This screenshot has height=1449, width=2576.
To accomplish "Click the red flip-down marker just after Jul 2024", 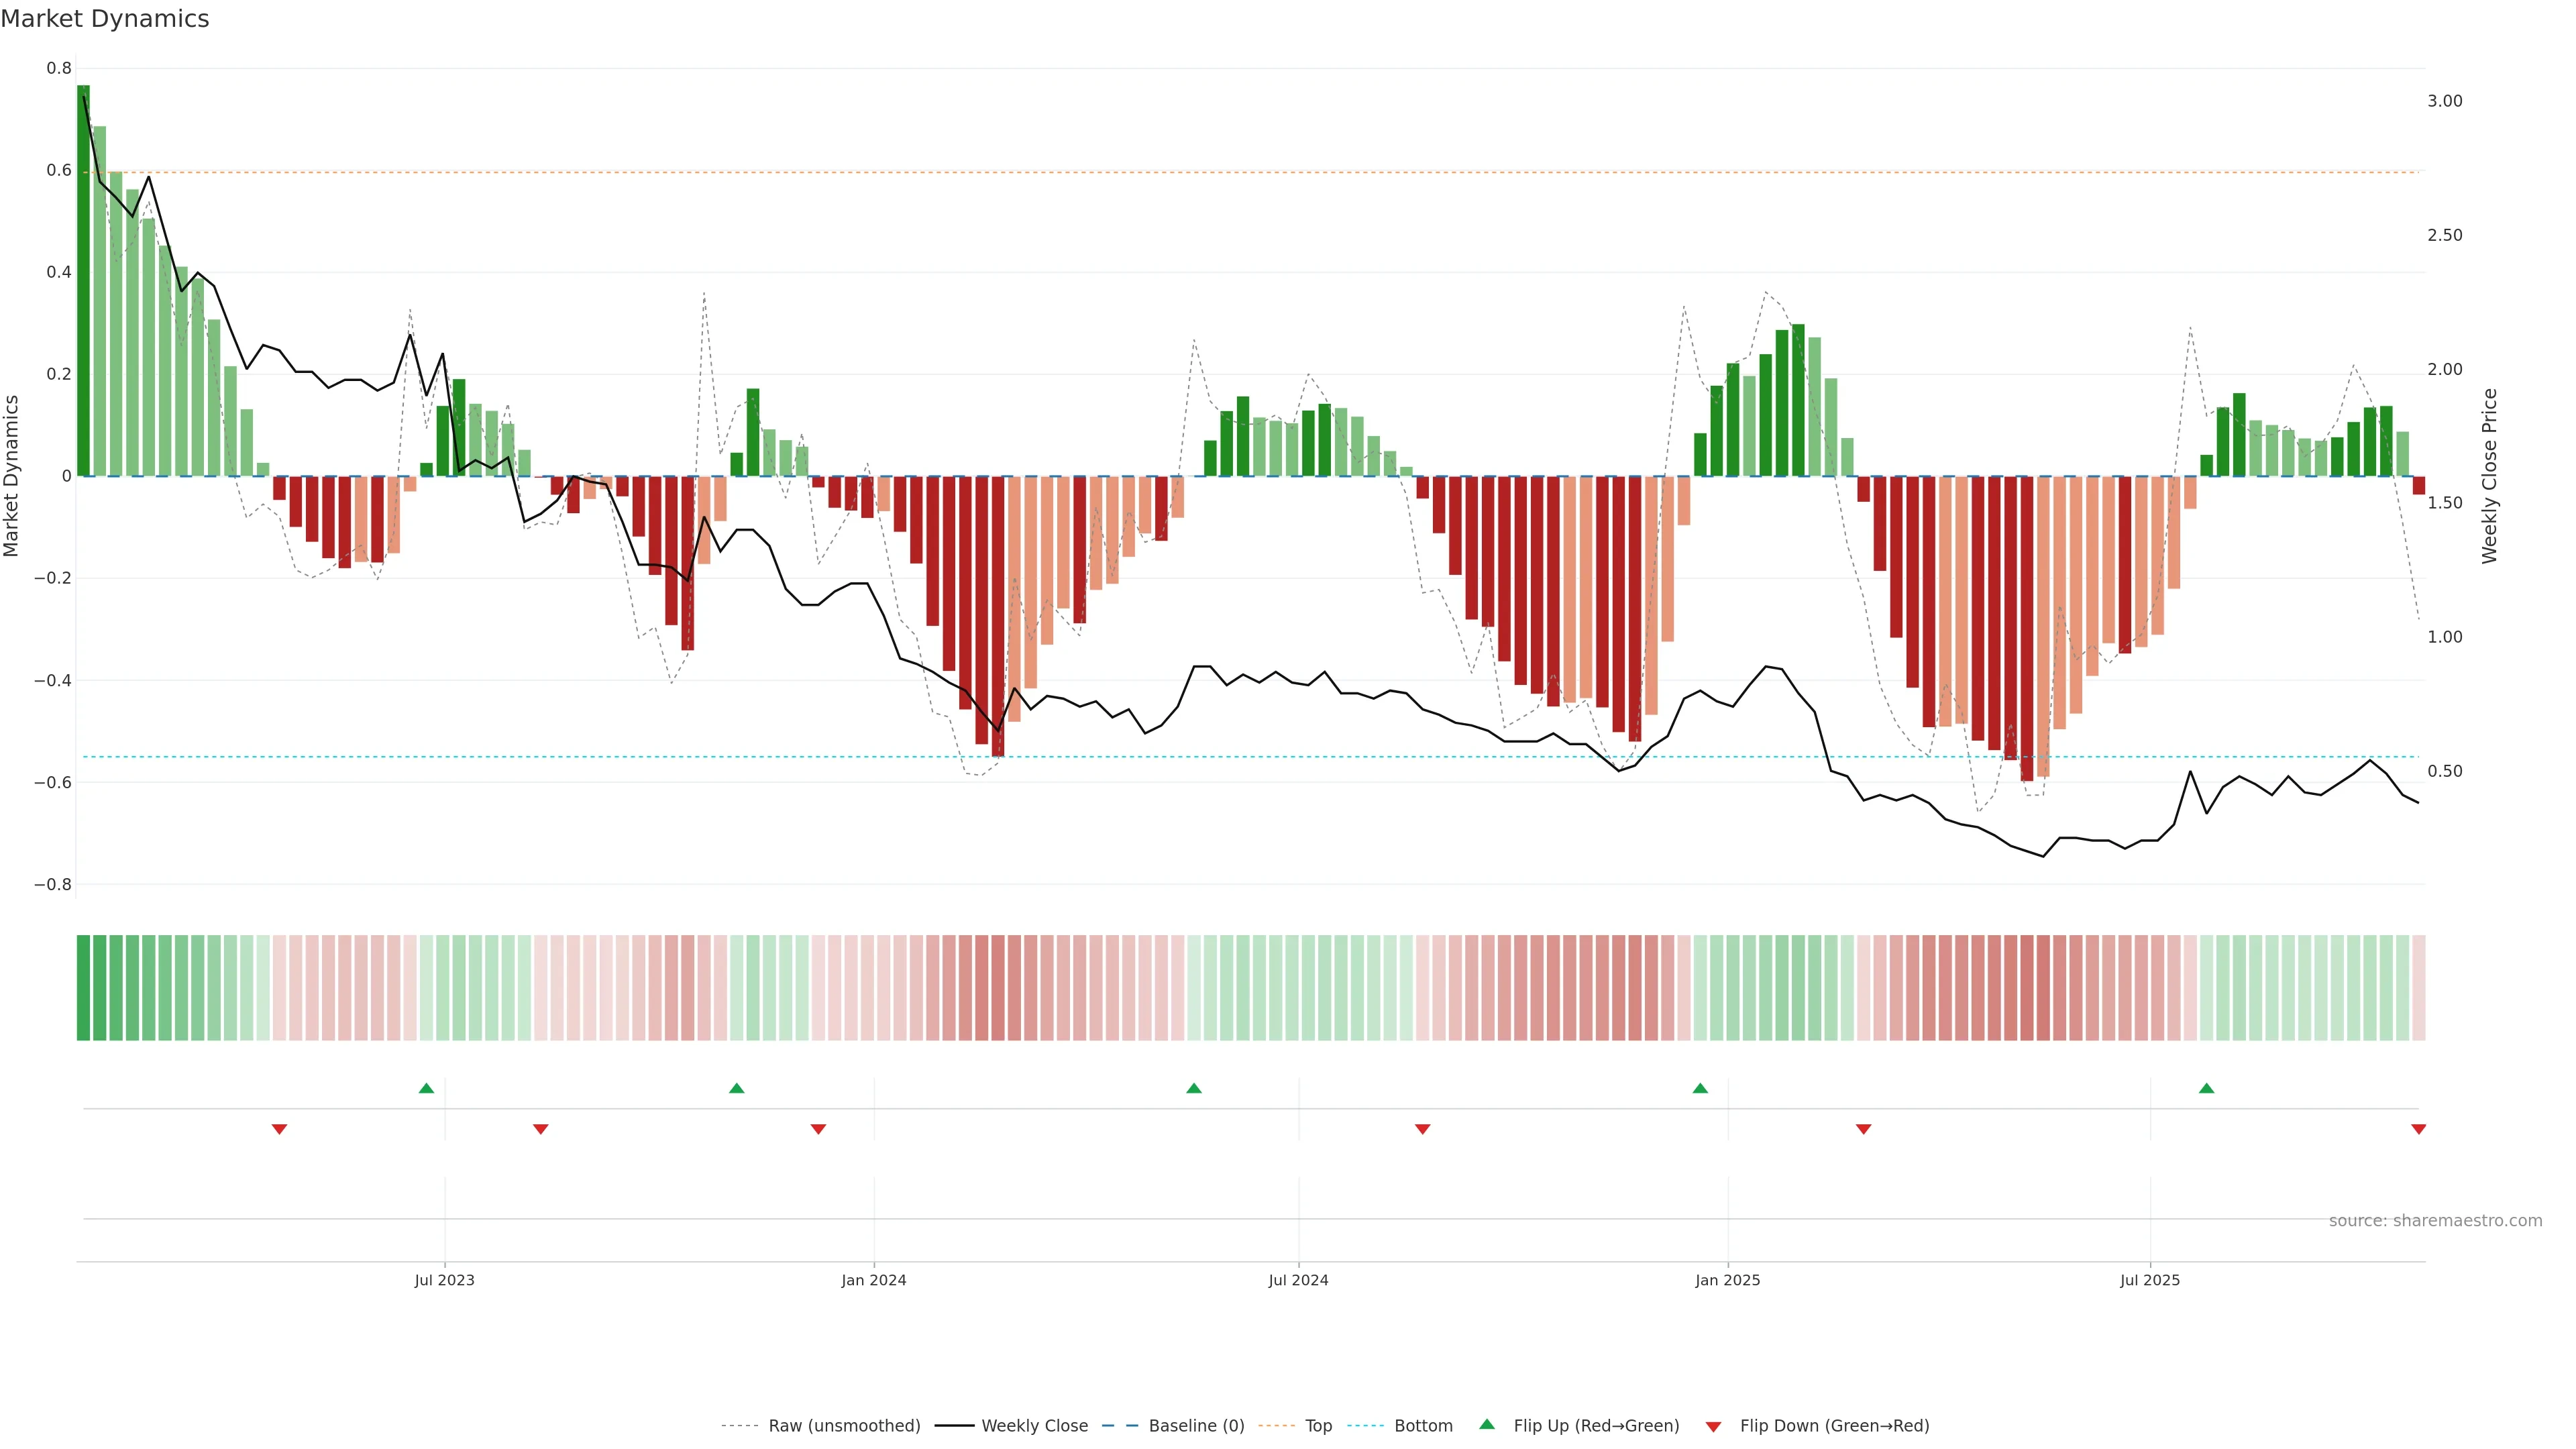I will [x=1422, y=1129].
